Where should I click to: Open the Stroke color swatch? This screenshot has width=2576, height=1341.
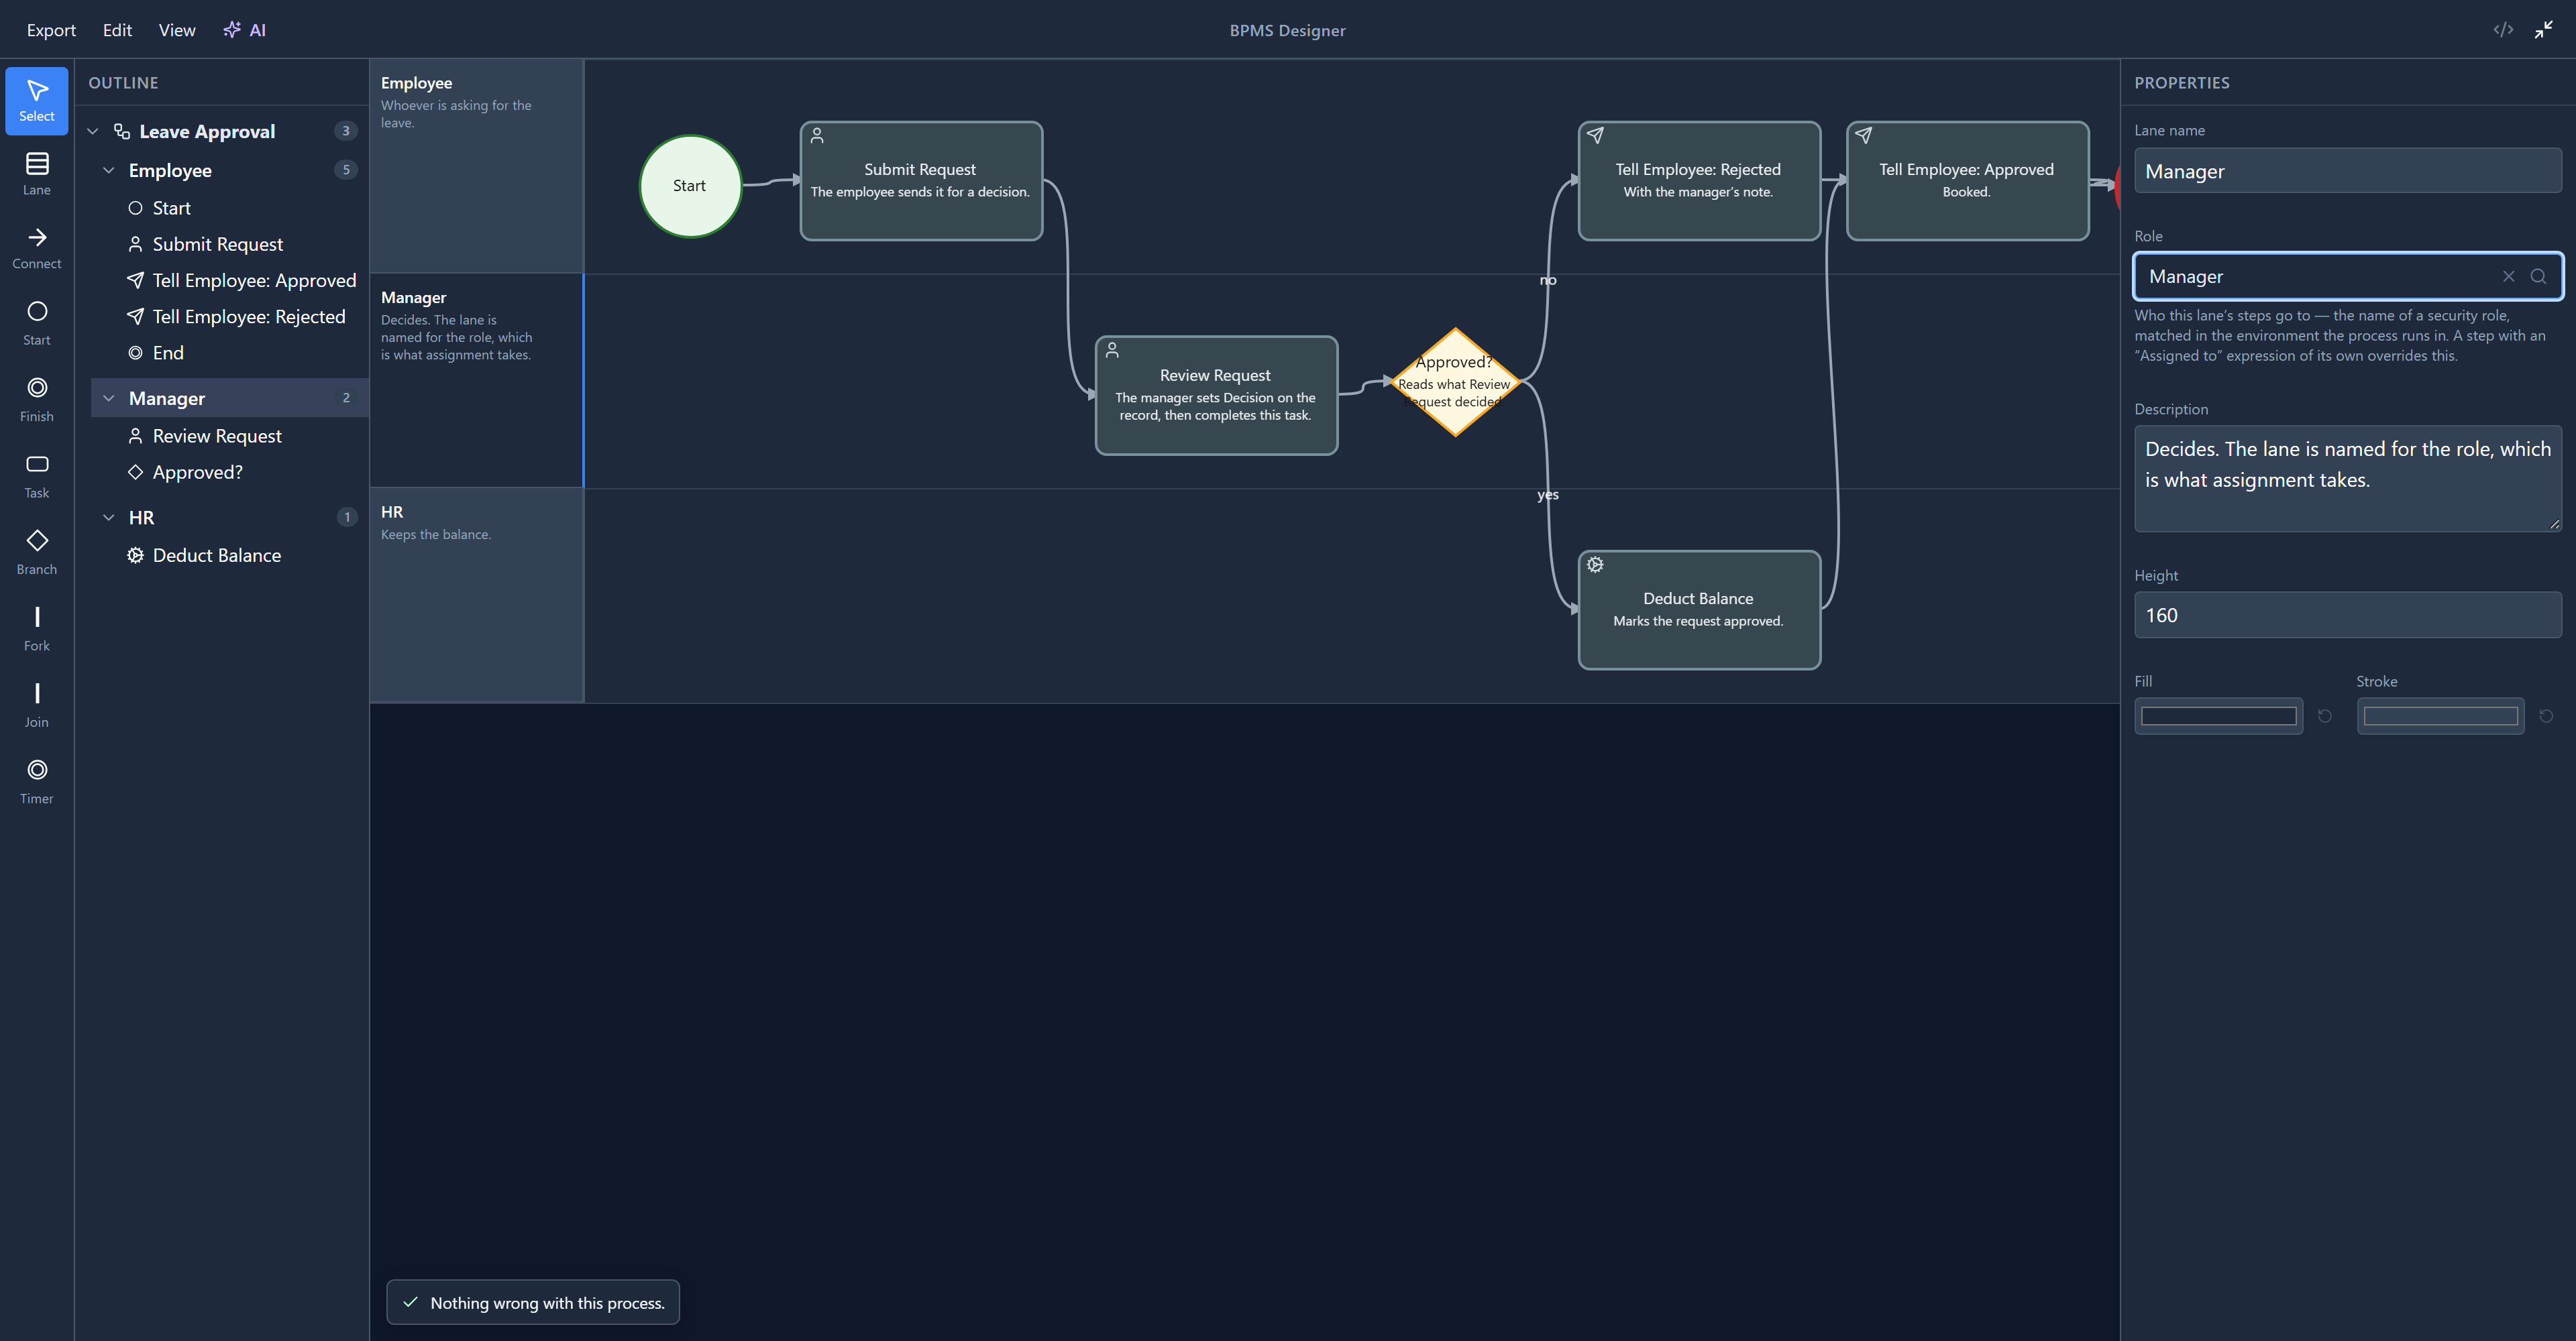click(x=2440, y=717)
